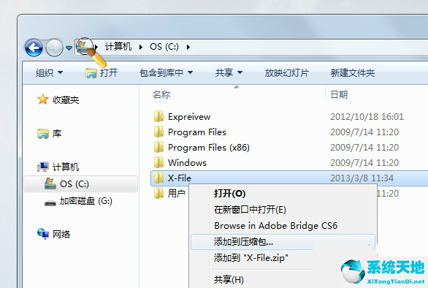Click date 2013/3/8 11:34
Image resolution: width=428 pixels, height=288 pixels.
tap(362, 178)
